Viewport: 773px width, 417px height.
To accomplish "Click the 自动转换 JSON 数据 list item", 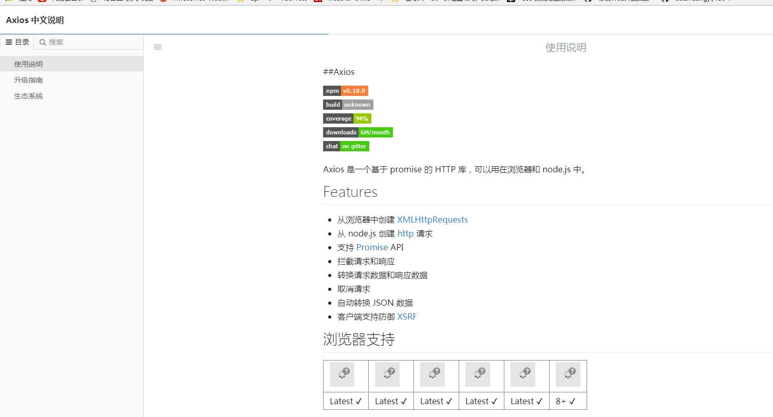I will [x=375, y=303].
